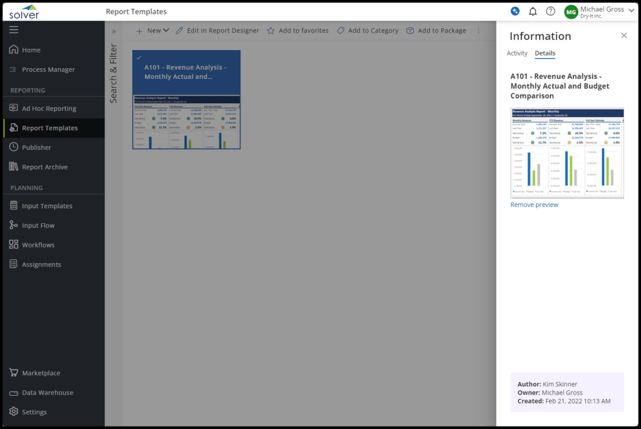Screen dimensions: 641x429
Task: Click the Remove preview link
Action: pyautogui.click(x=534, y=204)
